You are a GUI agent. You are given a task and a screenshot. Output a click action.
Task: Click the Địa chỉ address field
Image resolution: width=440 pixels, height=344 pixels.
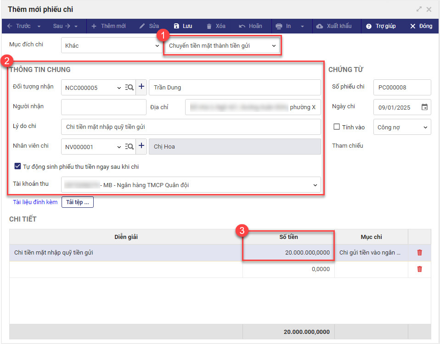point(253,107)
